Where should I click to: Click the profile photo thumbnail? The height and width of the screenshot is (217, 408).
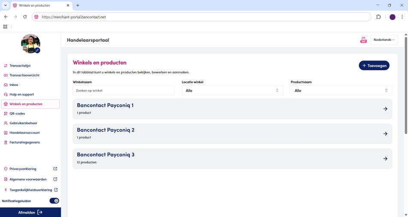point(30,43)
